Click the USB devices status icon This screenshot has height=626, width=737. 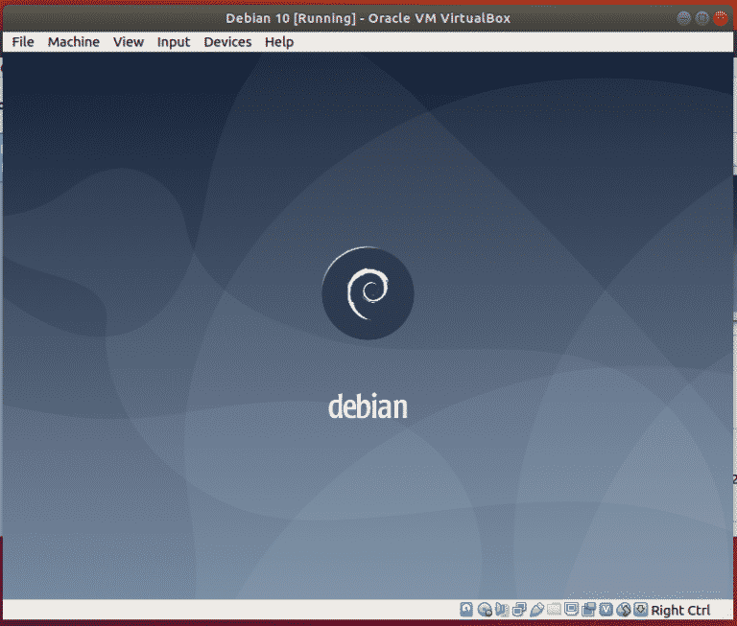point(536,610)
